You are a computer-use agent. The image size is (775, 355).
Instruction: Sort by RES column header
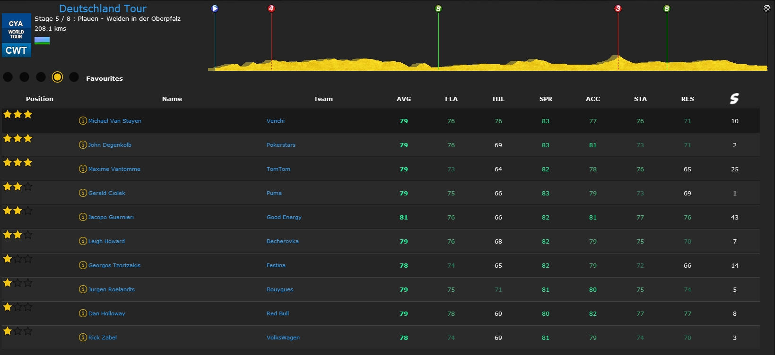click(688, 99)
